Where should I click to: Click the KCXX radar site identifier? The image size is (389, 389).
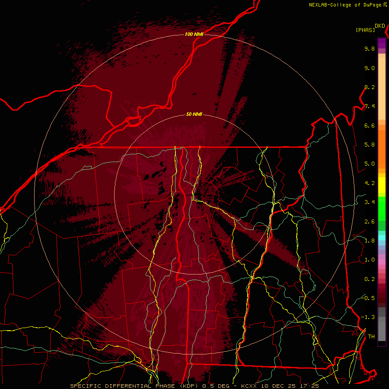[249, 386]
